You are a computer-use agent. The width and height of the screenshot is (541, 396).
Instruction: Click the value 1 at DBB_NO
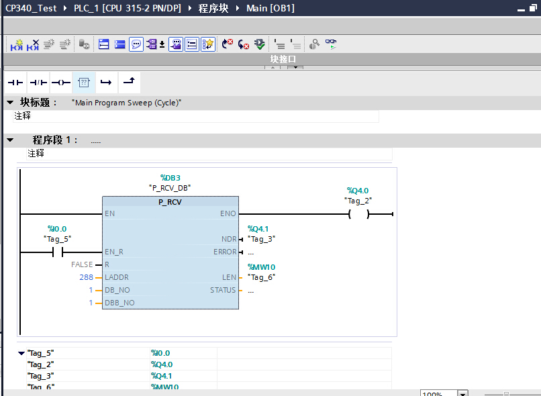91,303
